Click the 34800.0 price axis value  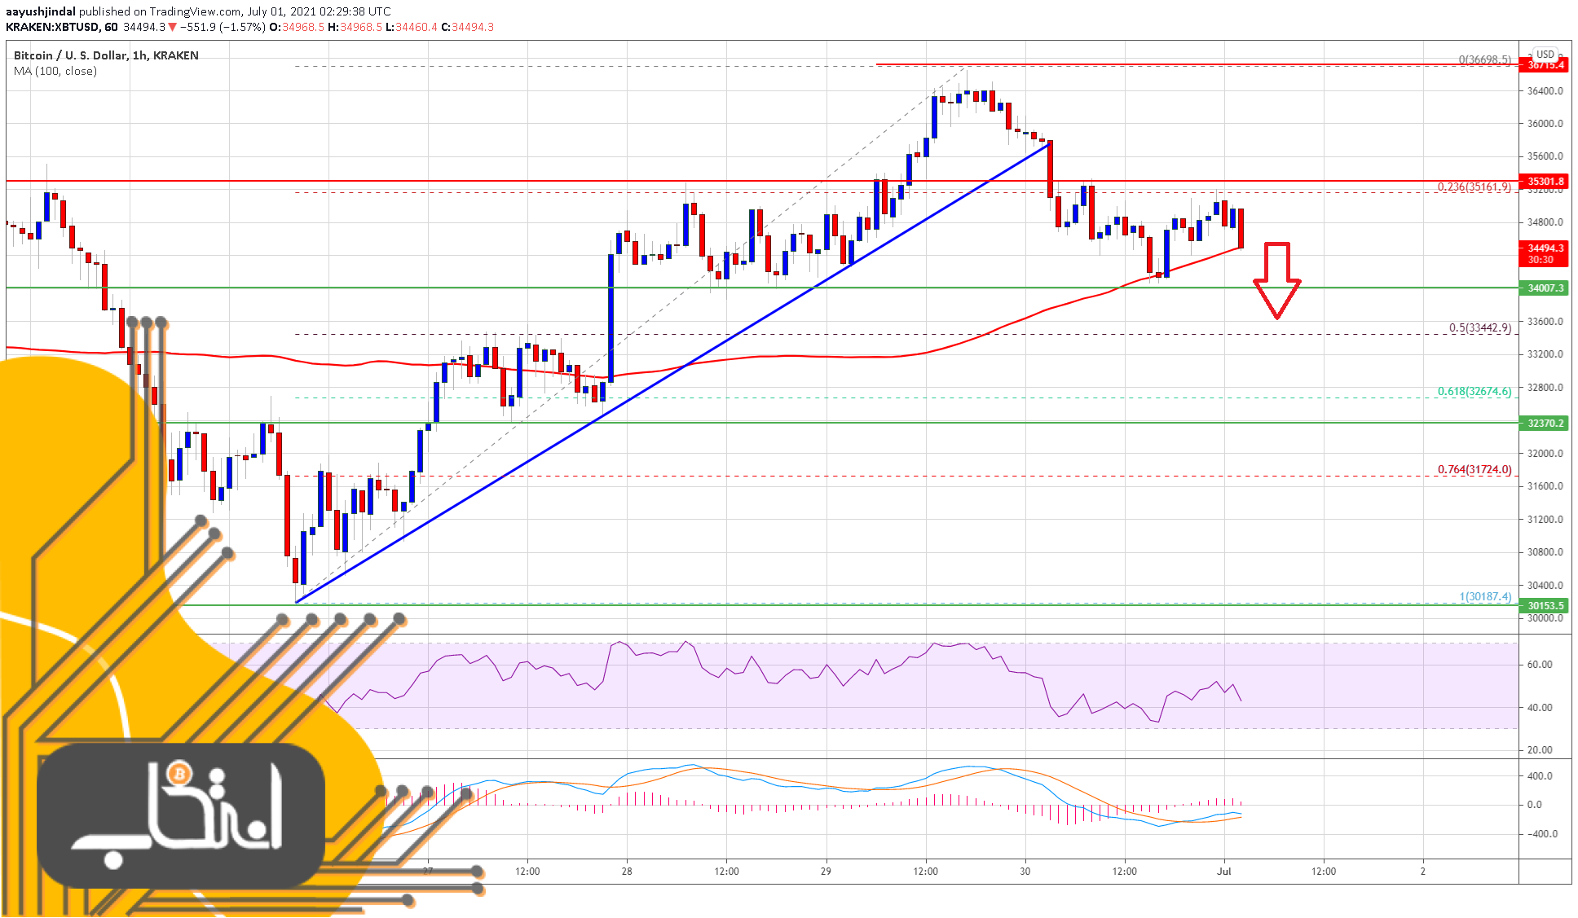click(1545, 222)
